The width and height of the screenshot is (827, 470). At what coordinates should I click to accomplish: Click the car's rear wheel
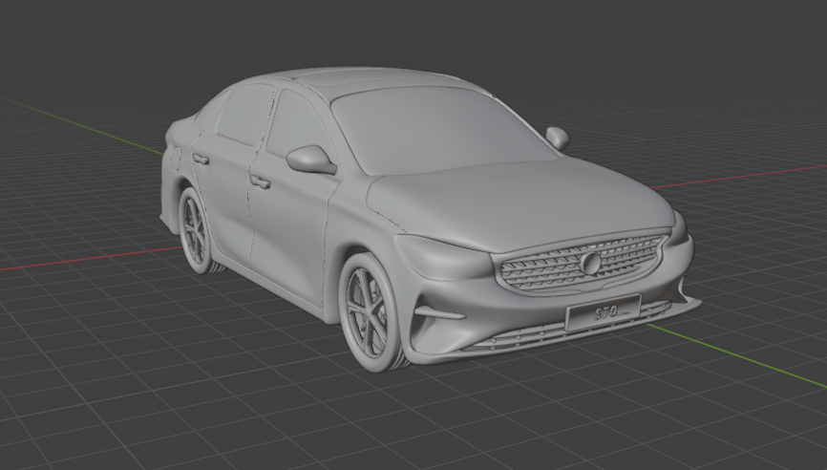[196, 231]
